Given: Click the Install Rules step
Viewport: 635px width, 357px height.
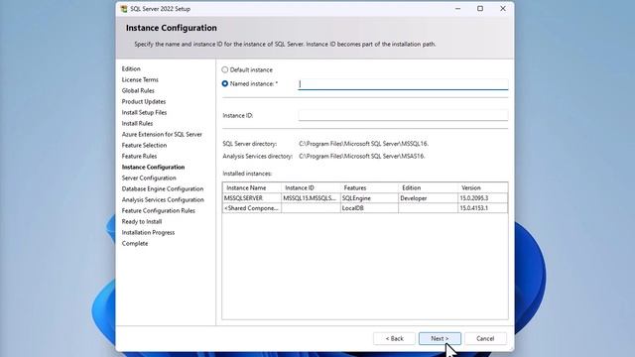Looking at the screenshot, I should [137, 123].
